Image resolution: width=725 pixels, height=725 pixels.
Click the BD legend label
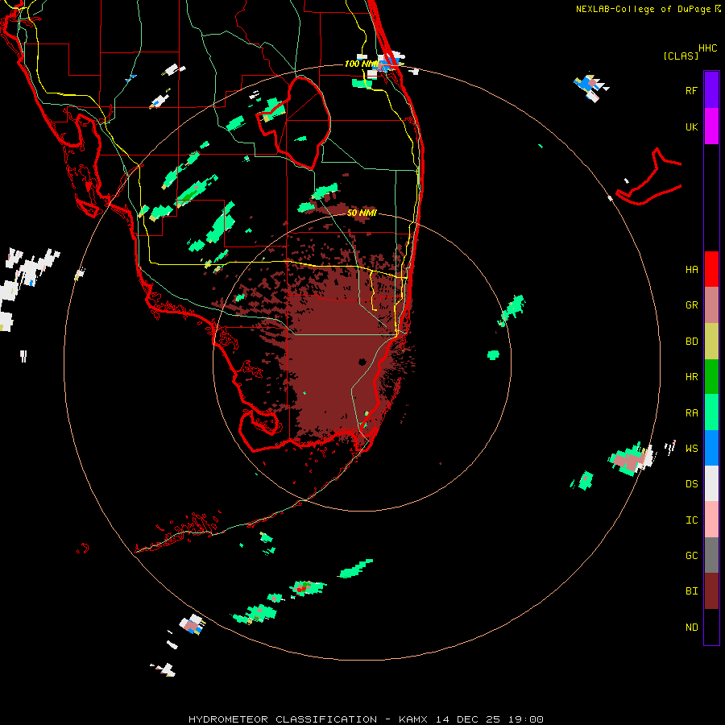click(x=691, y=342)
